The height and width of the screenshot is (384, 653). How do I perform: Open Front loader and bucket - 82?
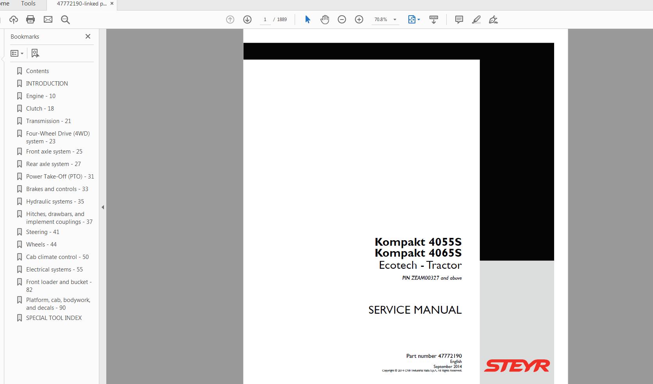pyautogui.click(x=59, y=286)
